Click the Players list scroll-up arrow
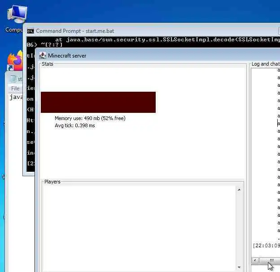The height and width of the screenshot is (272, 280). click(239, 190)
